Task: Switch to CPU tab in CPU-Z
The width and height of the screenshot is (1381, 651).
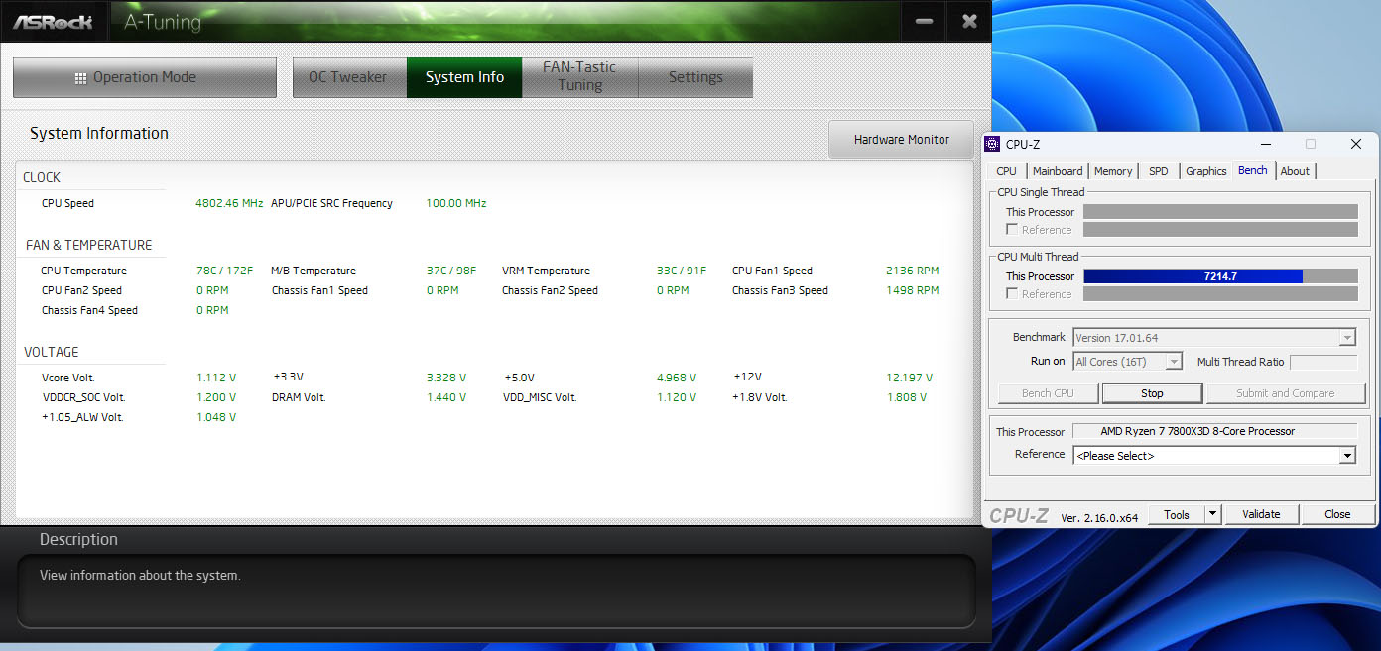Action: 1006,171
